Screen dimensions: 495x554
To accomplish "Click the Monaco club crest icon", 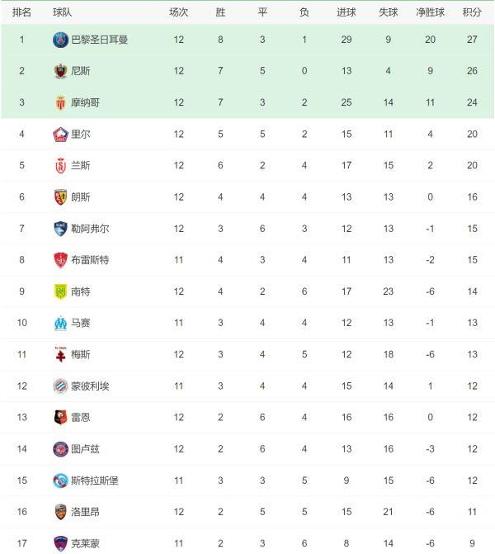I will [60, 102].
